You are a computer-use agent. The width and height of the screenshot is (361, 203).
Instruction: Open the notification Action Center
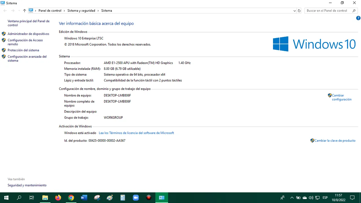tap(352, 198)
